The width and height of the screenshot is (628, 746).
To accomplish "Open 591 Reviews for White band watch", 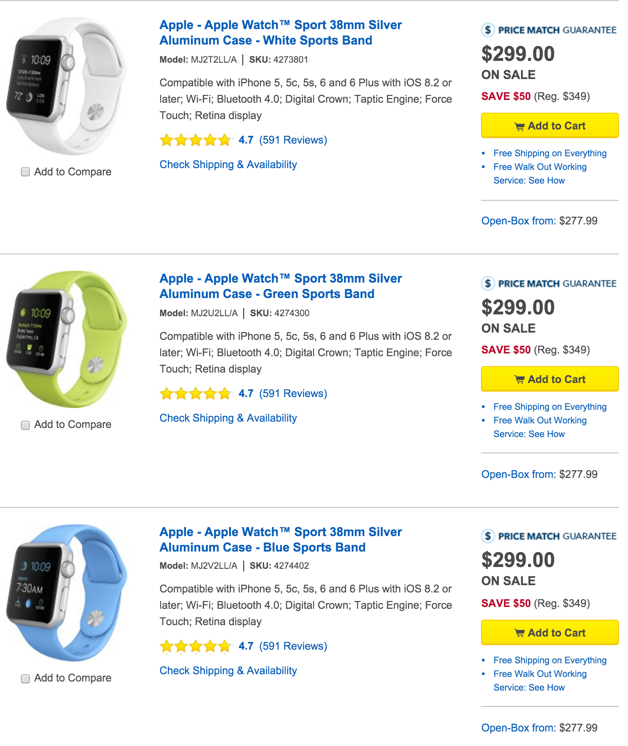I will click(x=293, y=140).
